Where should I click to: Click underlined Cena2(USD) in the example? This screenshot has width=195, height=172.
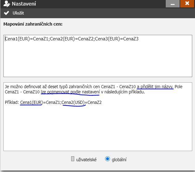tap(74, 102)
